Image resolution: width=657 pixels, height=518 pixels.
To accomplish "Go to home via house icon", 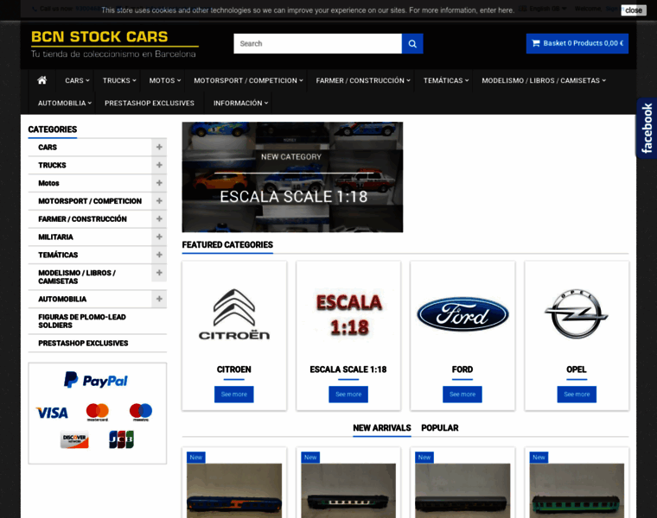I will click(41, 80).
